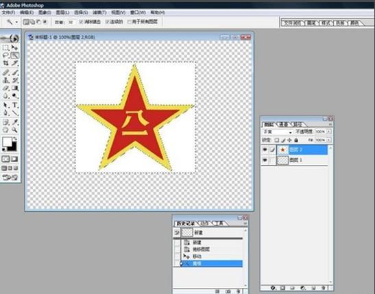Click the trash icon in Layers panel
This screenshot has height=294, width=375.
point(324,288)
